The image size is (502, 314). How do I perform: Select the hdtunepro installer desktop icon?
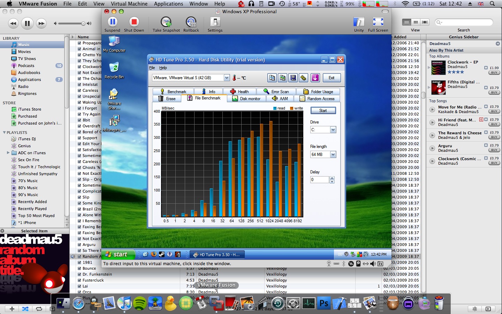point(114,124)
